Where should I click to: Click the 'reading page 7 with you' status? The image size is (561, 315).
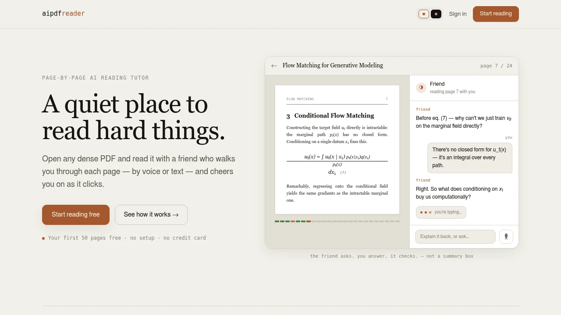tap(452, 92)
